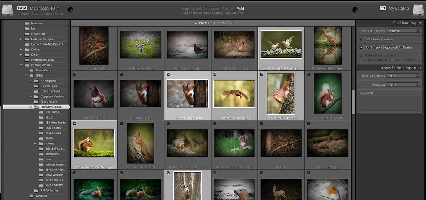Choose the Copy as DNG import method
The width and height of the screenshot is (426, 200).
point(194,9)
